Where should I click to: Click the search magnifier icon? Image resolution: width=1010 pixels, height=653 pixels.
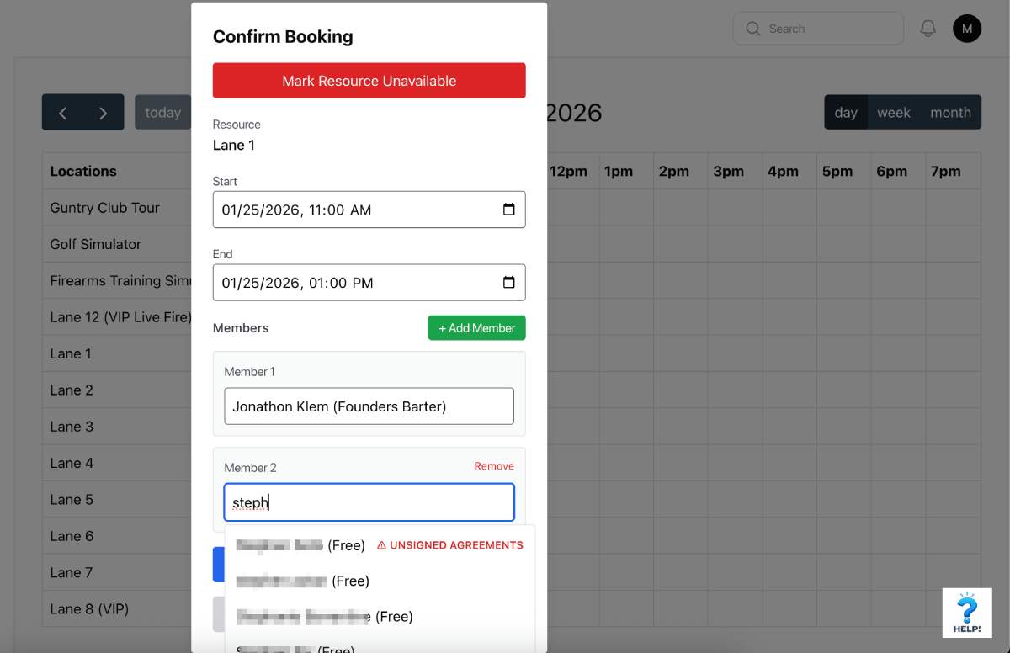(752, 29)
